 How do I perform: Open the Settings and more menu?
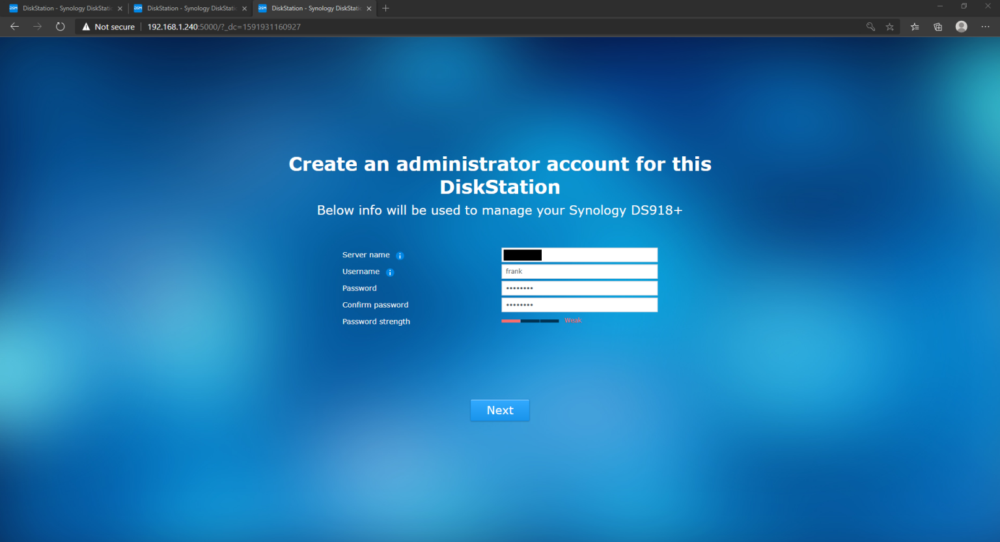point(985,27)
